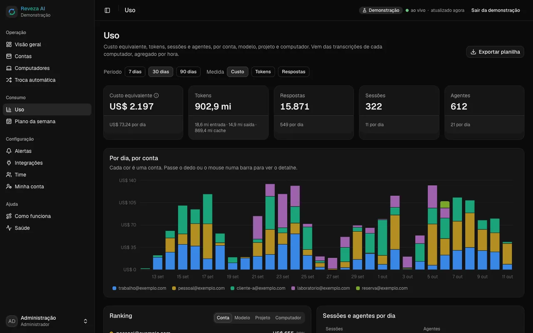Click the Troca automática shuffle icon

pos(9,80)
